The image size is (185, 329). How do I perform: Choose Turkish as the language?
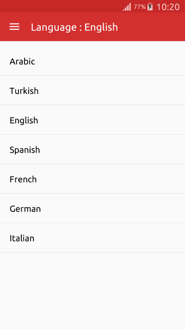[x=92, y=90]
